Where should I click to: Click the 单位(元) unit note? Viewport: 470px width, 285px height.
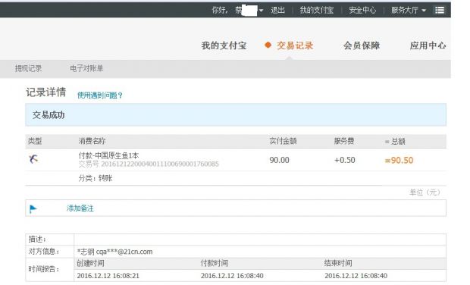(425, 193)
